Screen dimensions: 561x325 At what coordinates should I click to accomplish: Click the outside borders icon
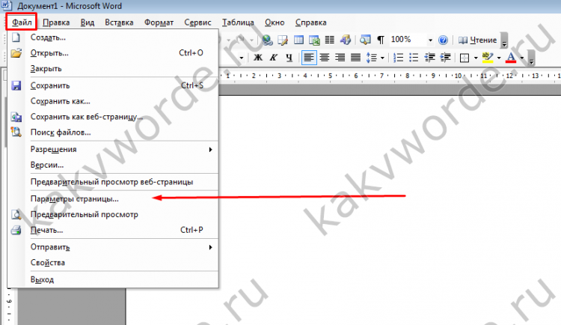pos(465,58)
